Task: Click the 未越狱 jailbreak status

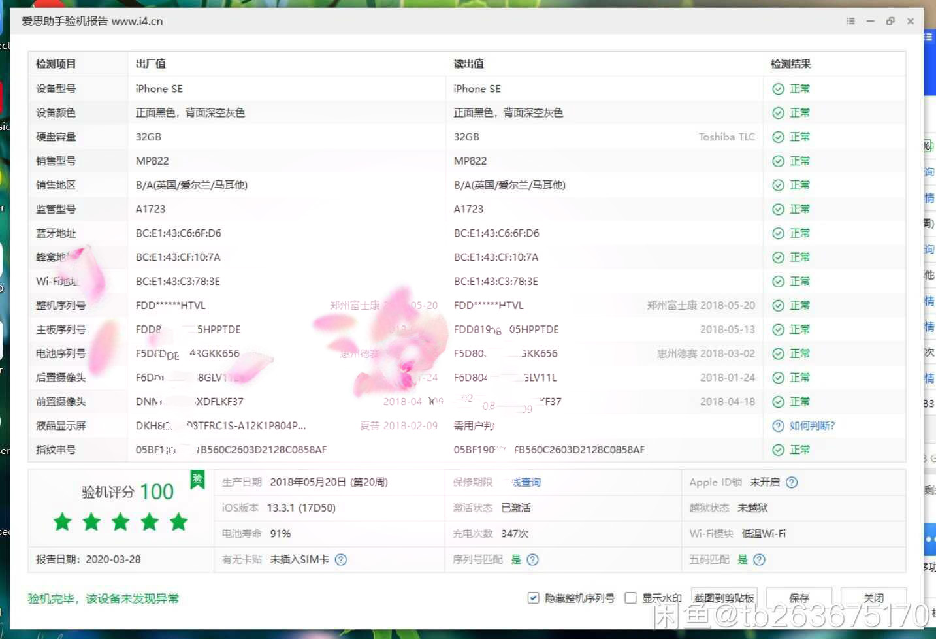Action: coord(752,508)
